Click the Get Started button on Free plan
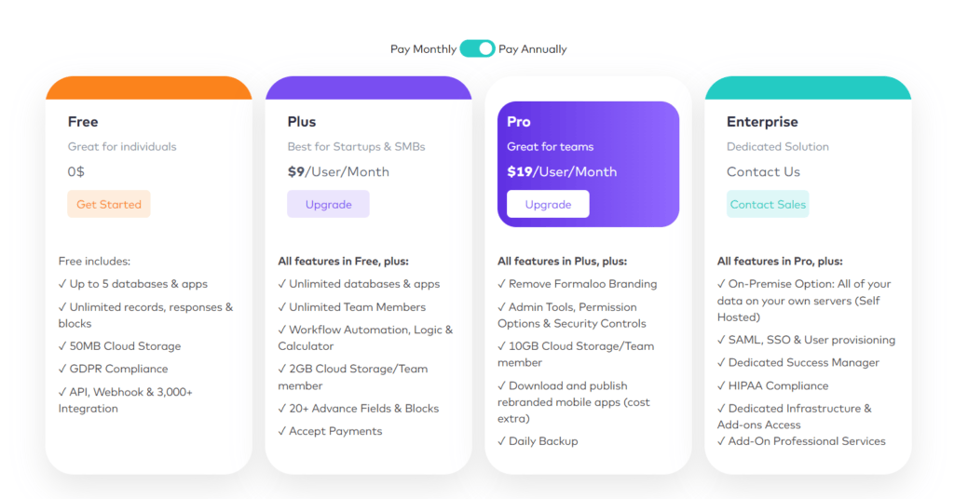 pos(109,204)
